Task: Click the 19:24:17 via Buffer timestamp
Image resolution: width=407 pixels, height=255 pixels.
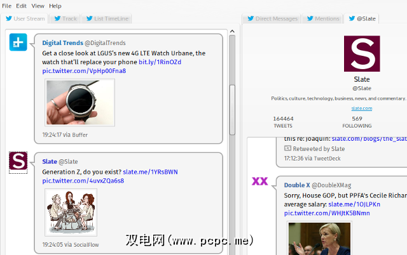Action: (x=65, y=135)
